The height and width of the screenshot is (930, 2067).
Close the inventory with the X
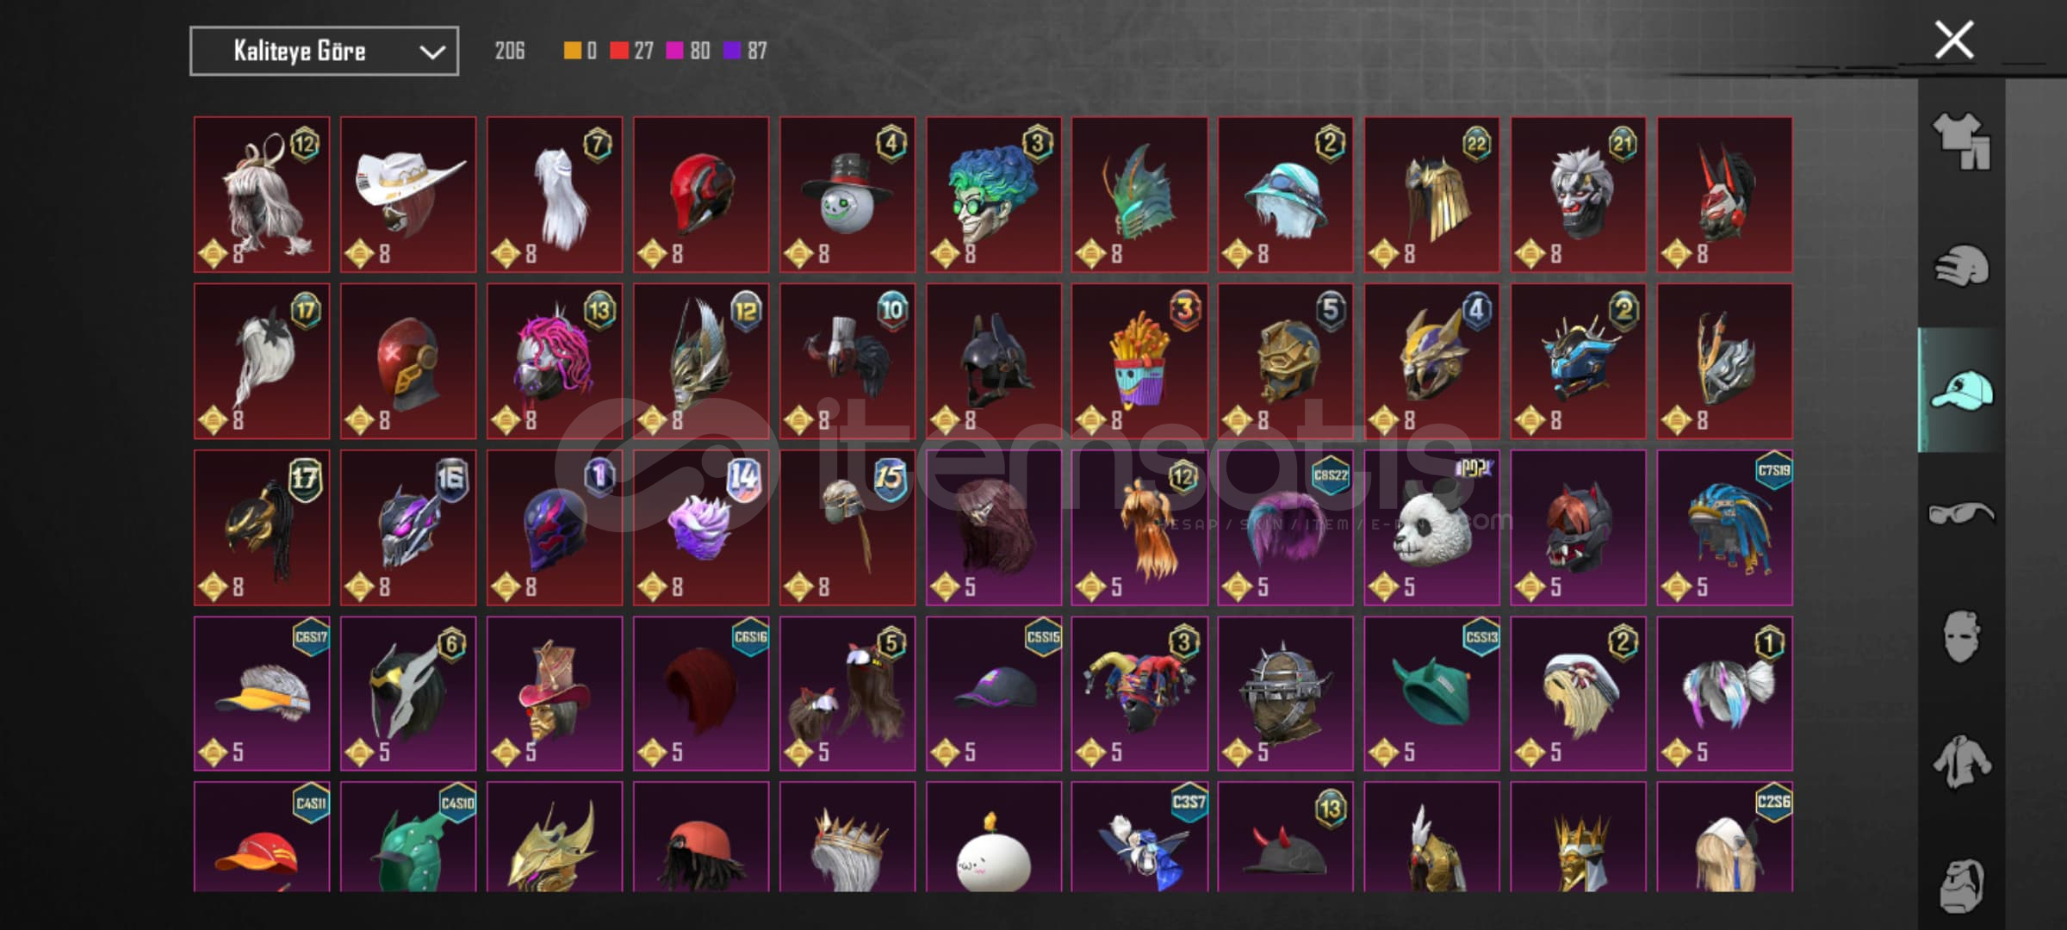[x=1954, y=40]
